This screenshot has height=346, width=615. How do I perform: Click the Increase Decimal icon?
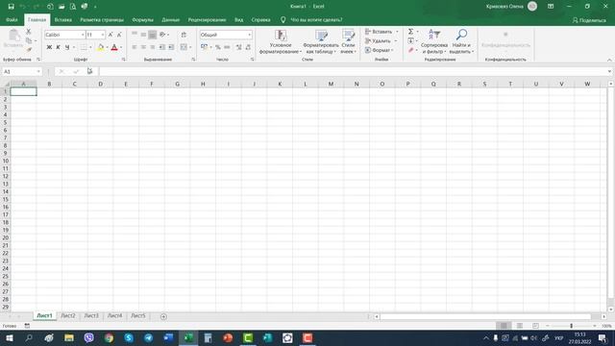[x=238, y=47]
